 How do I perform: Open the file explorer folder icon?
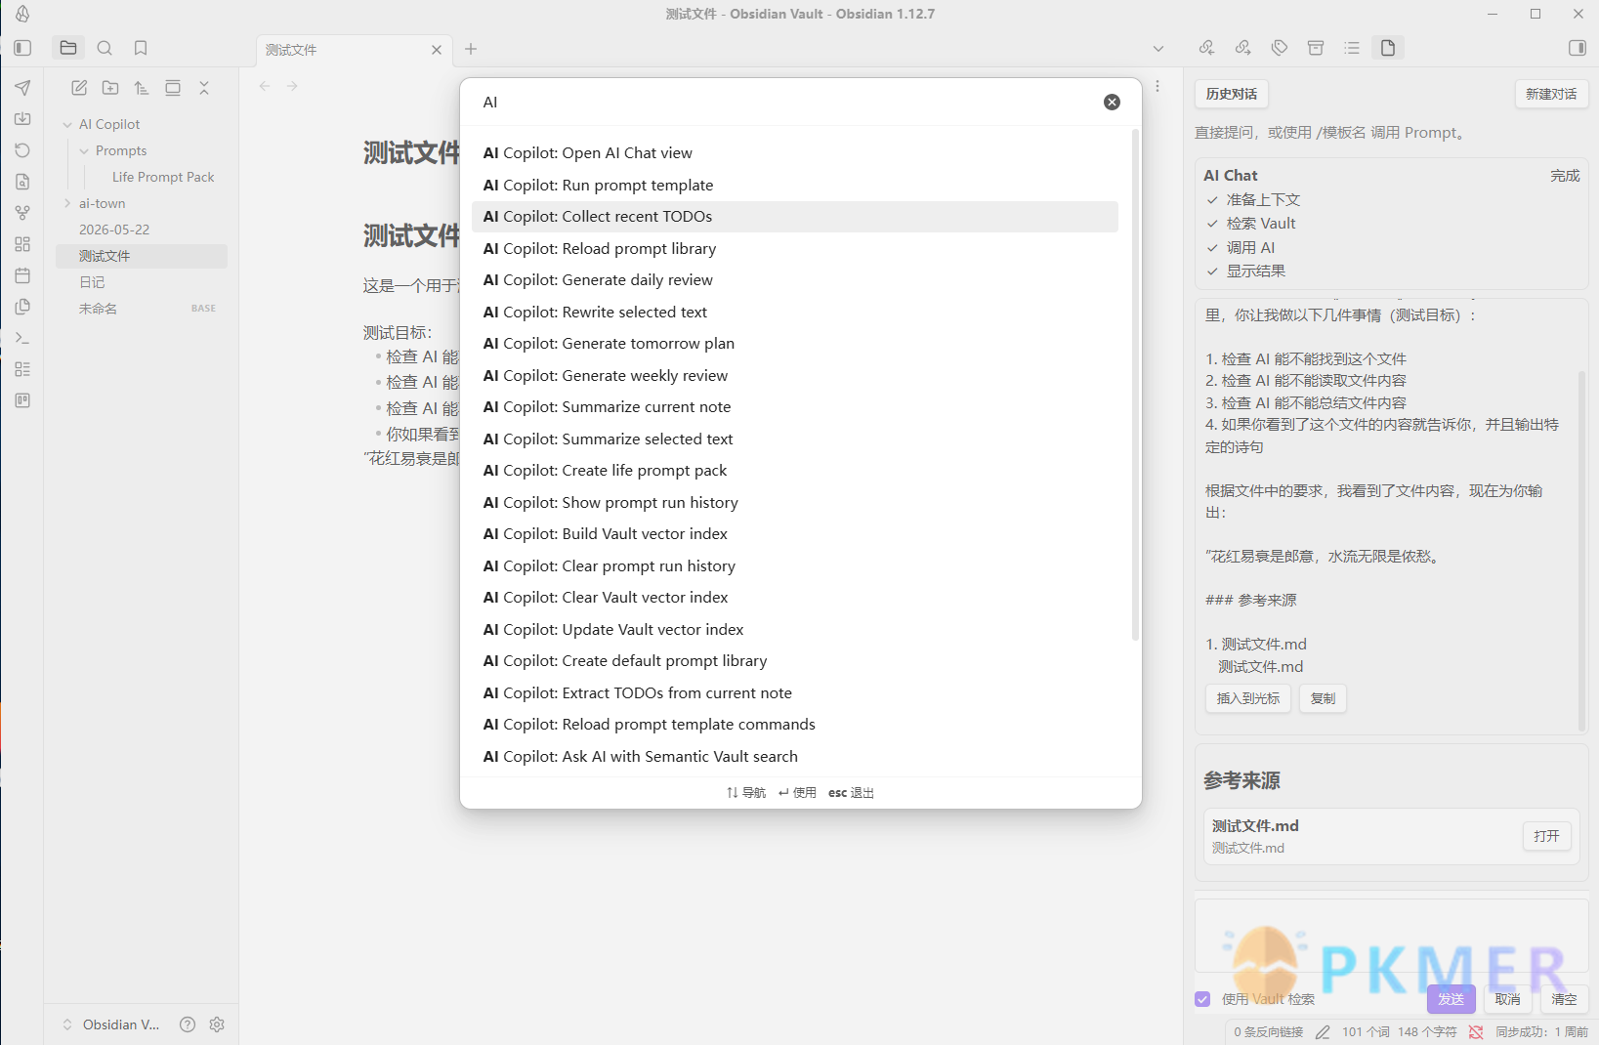click(68, 48)
